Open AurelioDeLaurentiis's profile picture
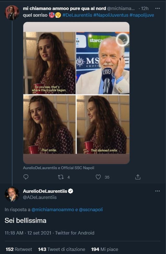This screenshot has width=166, height=254. click(12, 194)
